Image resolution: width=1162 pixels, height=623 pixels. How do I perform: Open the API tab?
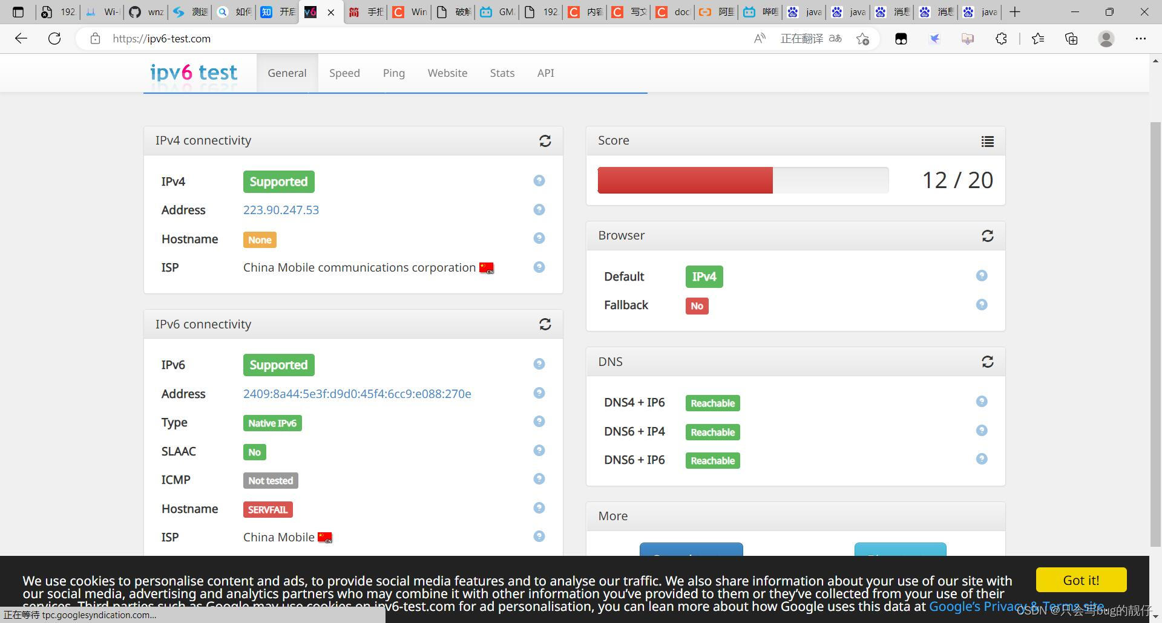tap(546, 73)
